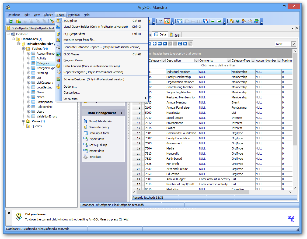
Task: Click the insert record plus button
Action: point(155,44)
